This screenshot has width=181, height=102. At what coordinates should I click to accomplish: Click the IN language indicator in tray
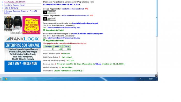pos(140,78)
